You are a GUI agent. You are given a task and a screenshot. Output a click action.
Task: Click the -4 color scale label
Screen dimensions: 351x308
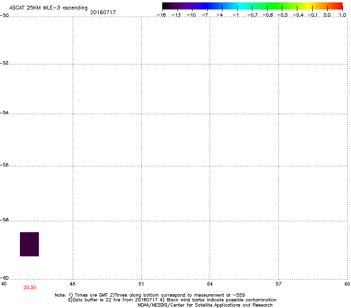[x=220, y=15]
